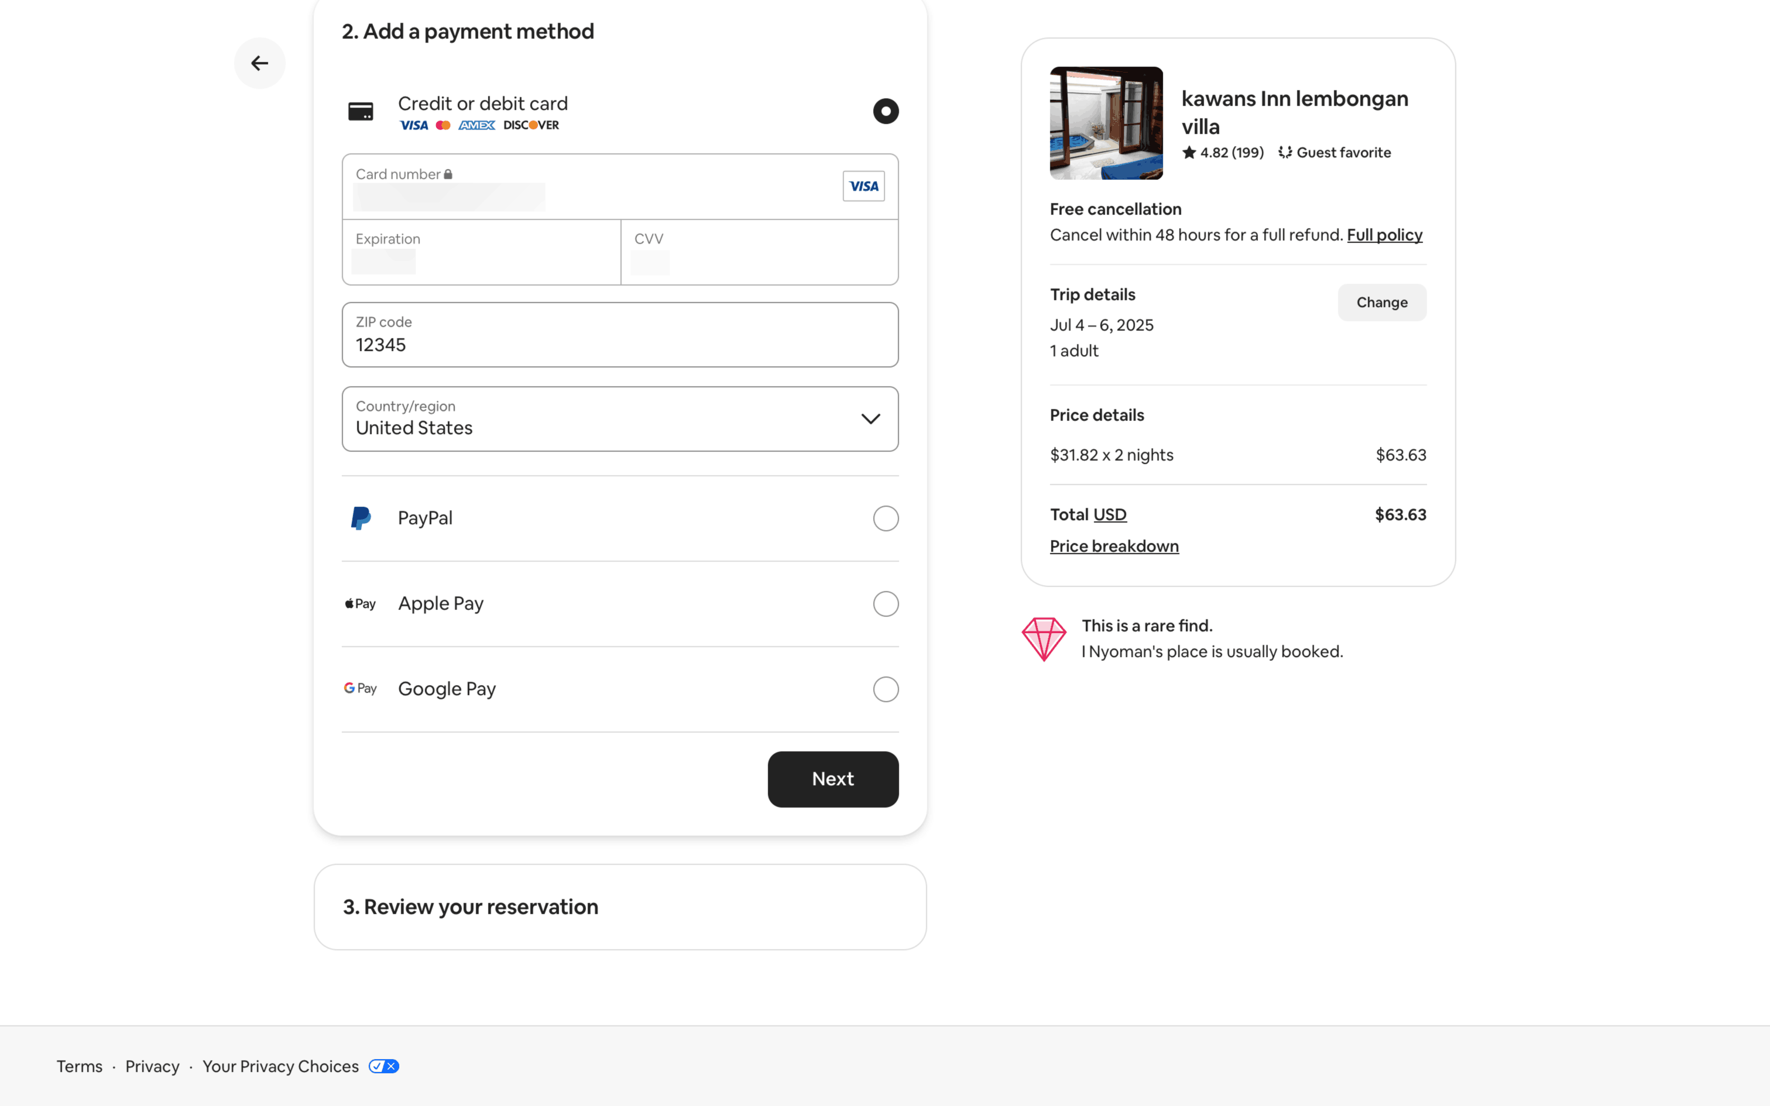Open the Country/region dropdown
1770x1106 pixels.
click(x=619, y=418)
